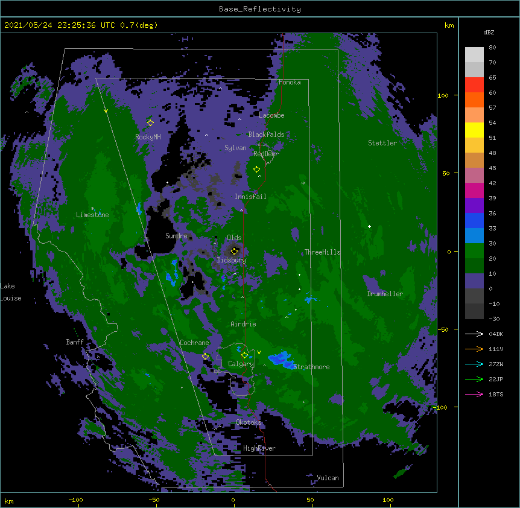Click the HighRiver label on the map
The image size is (520, 508).
click(x=259, y=448)
